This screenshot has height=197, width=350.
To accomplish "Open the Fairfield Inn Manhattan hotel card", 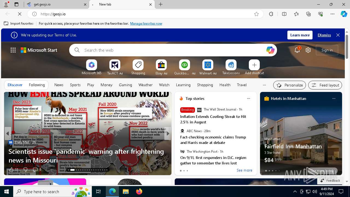I will coord(301,133).
